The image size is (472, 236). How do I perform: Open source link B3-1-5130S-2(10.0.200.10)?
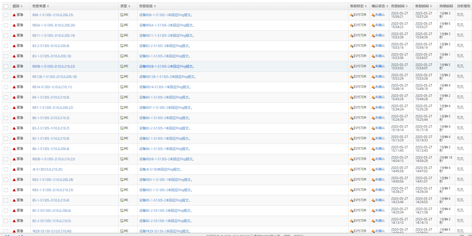point(52,56)
